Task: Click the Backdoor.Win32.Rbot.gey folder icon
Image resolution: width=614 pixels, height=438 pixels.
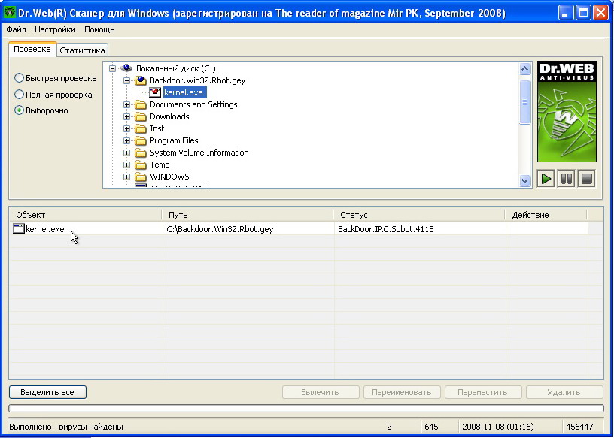Action: (140, 80)
